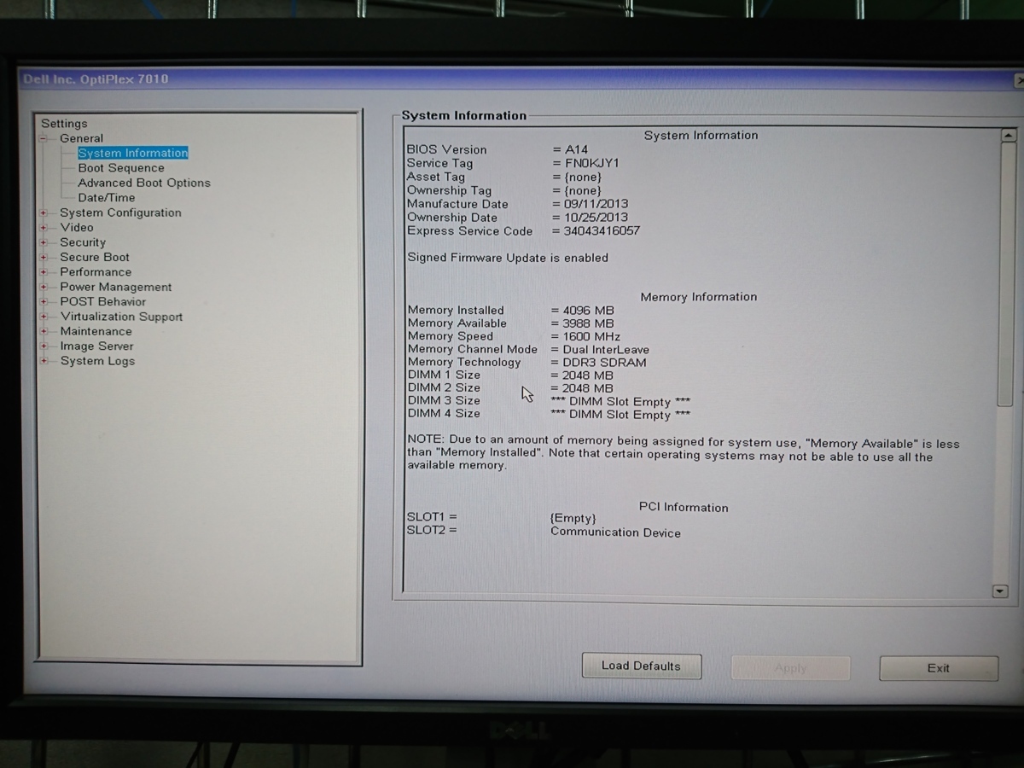The width and height of the screenshot is (1024, 768).
Task: Click the scrollbar up arrow
Action: (1008, 136)
